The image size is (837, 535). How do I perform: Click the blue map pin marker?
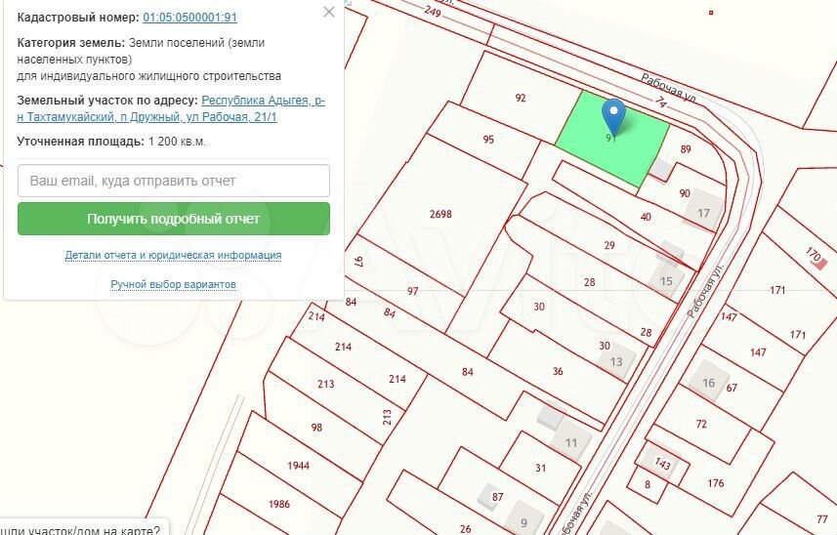pyautogui.click(x=613, y=116)
